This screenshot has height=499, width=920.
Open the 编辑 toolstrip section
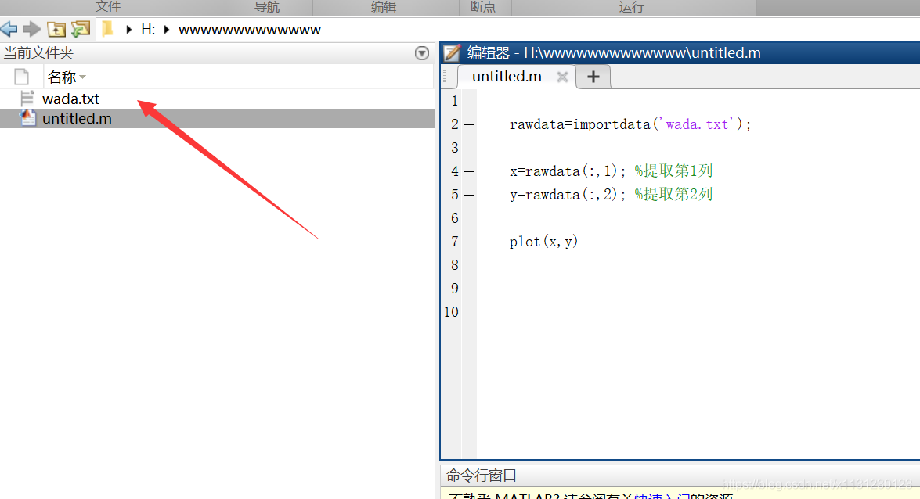point(384,7)
